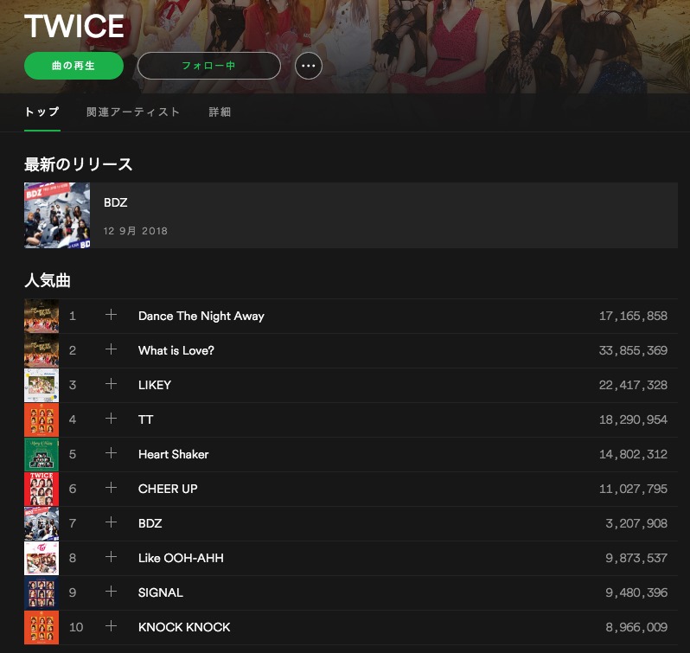The width and height of the screenshot is (690, 653).
Task: Add Heart Shaker using plus icon
Action: [111, 453]
